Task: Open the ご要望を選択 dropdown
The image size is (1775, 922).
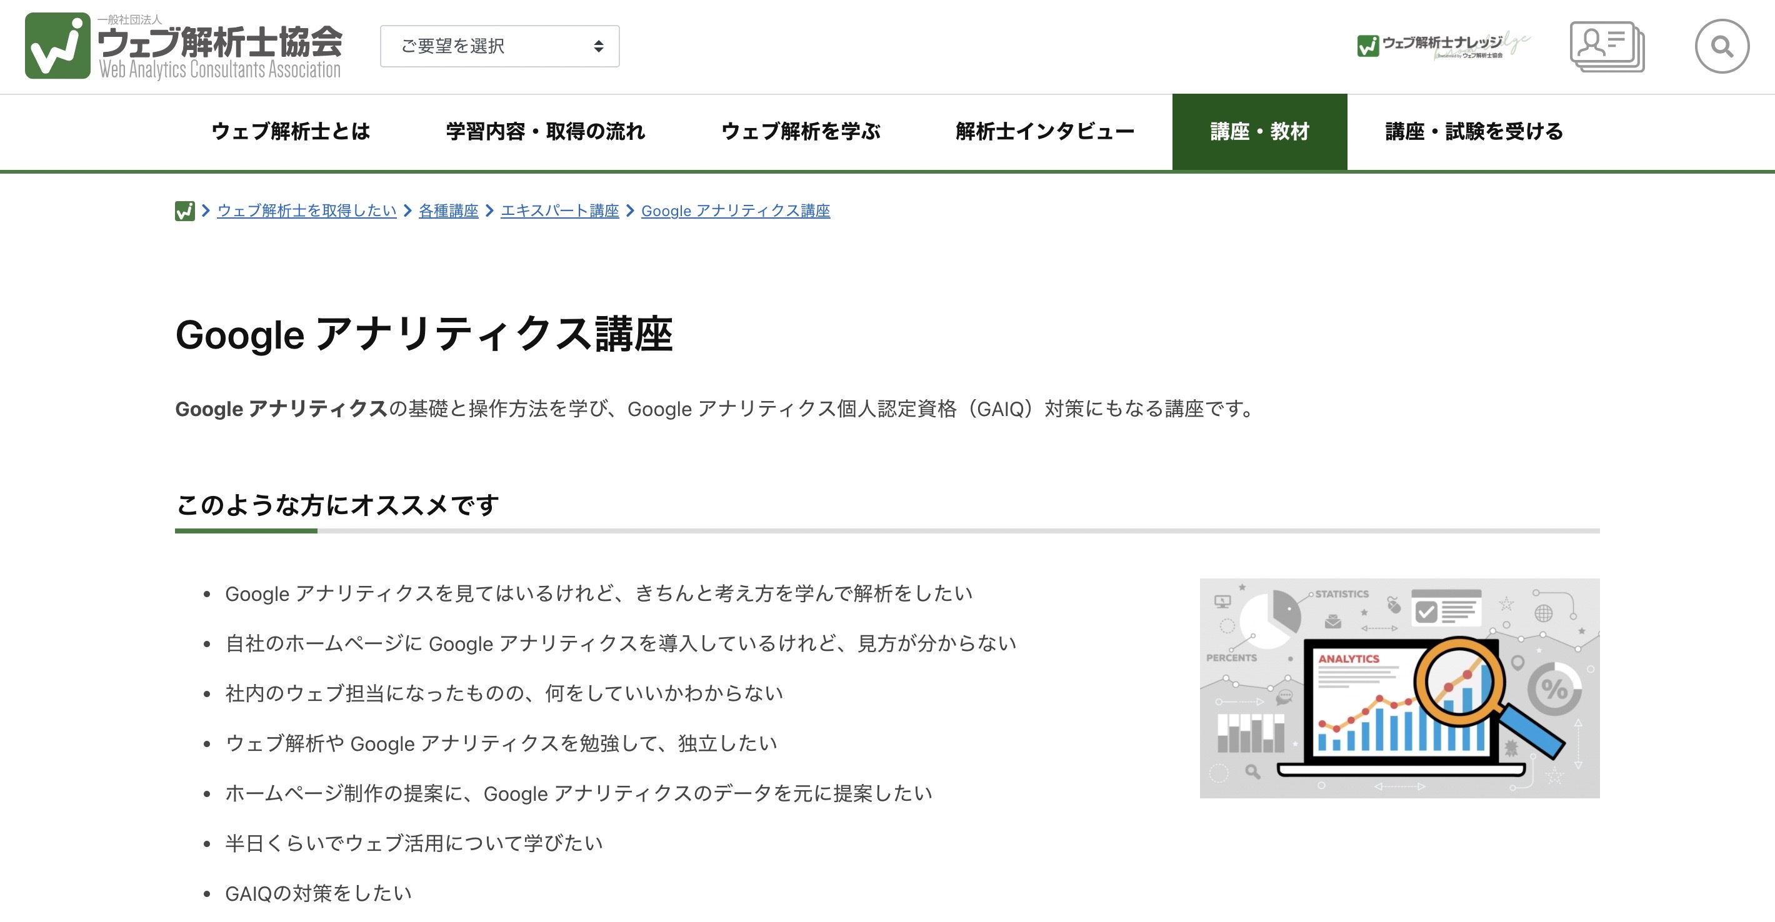Action: (x=499, y=46)
